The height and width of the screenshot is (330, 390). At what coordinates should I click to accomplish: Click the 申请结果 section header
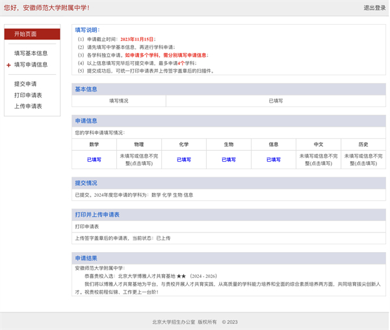(229, 258)
